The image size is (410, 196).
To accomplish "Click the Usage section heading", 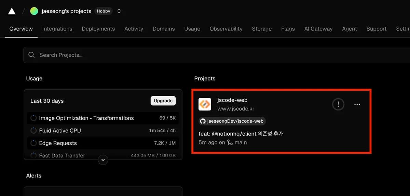I will coord(34,78).
